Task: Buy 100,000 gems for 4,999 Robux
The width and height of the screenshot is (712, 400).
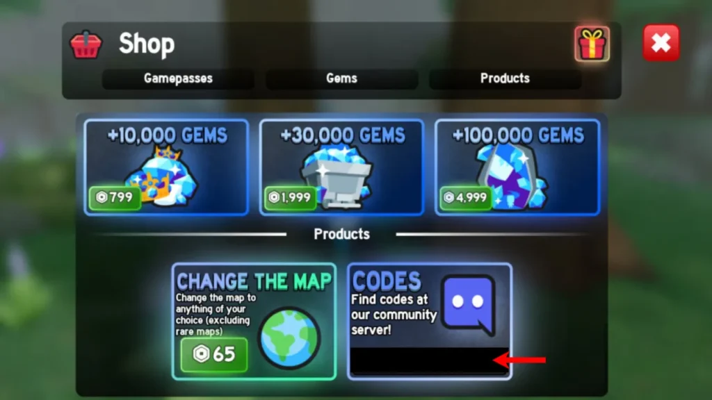Action: point(465,197)
